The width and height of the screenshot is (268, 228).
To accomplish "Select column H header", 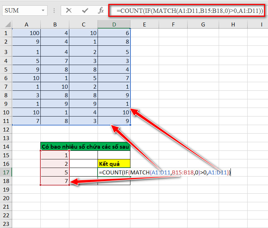I will [233, 24].
